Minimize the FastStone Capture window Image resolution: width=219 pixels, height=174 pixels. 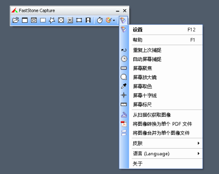point(118,11)
